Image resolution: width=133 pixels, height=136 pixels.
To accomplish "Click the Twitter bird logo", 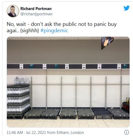I will (126, 8).
